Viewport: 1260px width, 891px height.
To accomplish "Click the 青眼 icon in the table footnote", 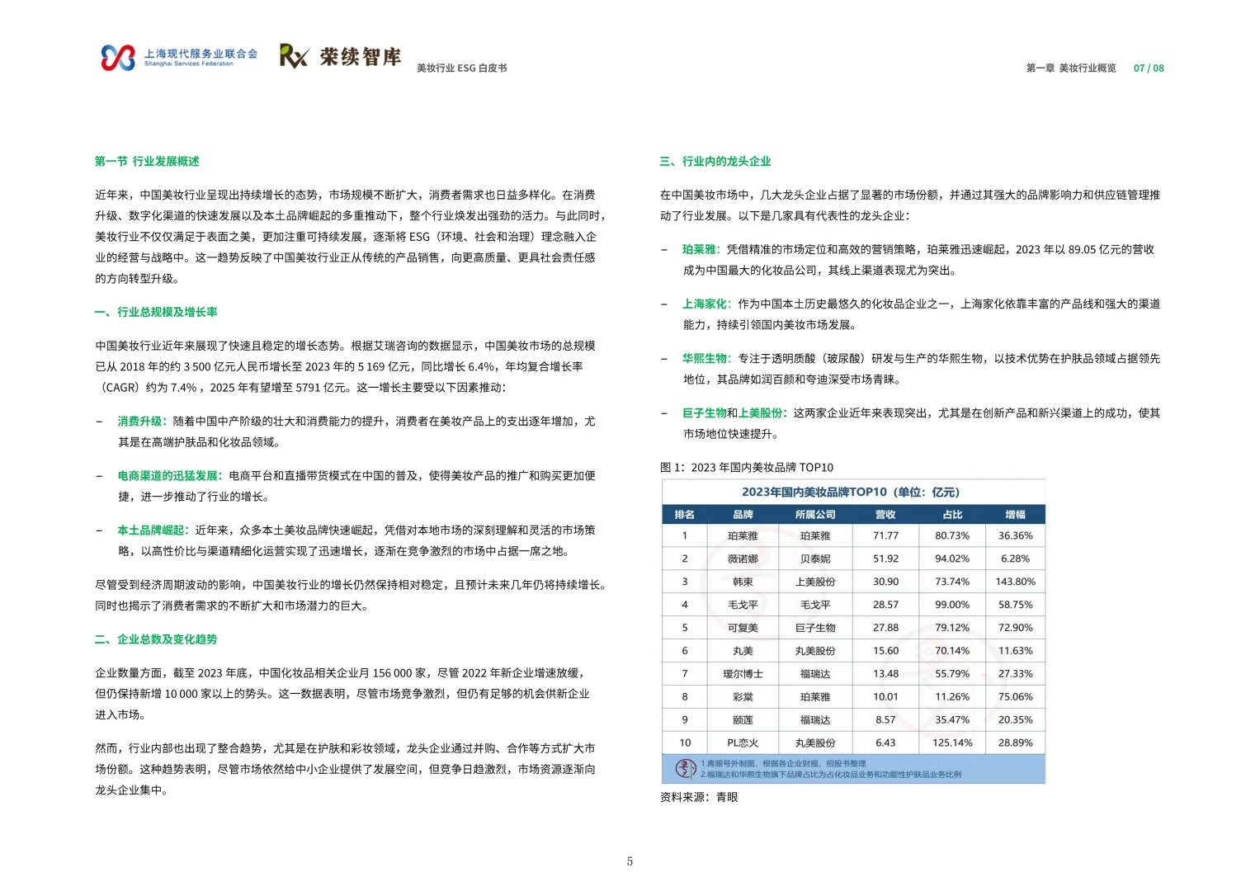I will (686, 769).
